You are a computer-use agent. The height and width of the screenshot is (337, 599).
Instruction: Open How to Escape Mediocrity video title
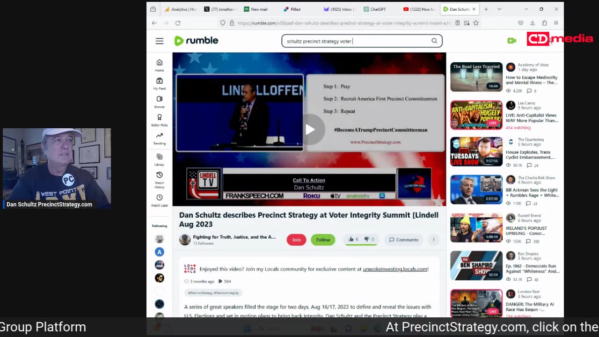(532, 80)
